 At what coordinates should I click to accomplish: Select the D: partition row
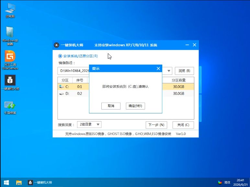(x=126, y=94)
